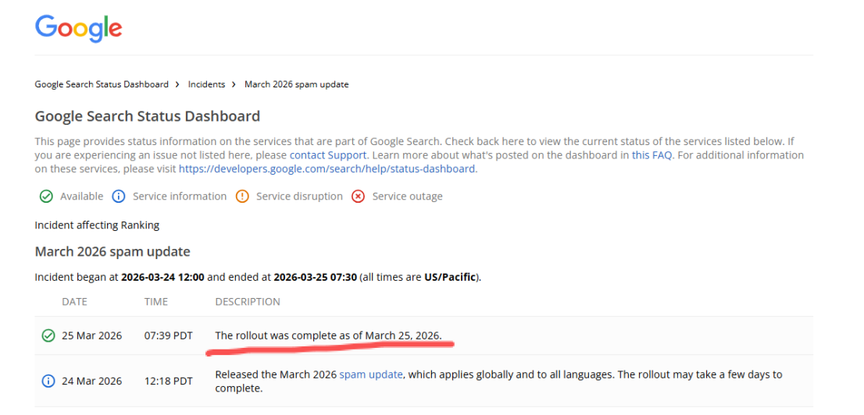The width and height of the screenshot is (864, 415).
Task: Select March 2026 spam update breadcrumb
Action: click(296, 84)
